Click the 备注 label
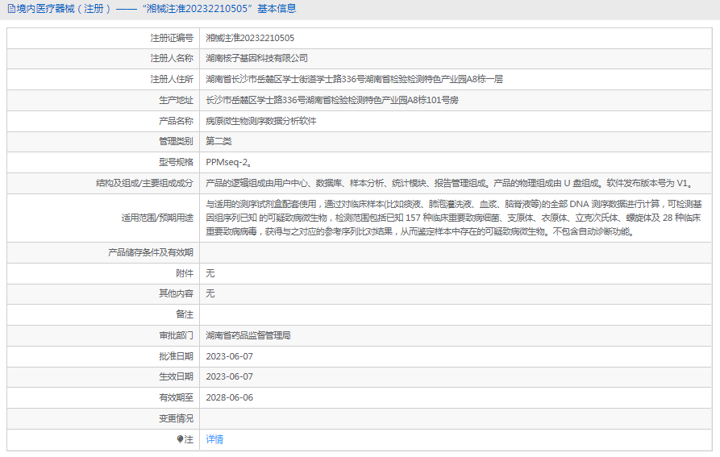720x457 pixels. point(185,315)
